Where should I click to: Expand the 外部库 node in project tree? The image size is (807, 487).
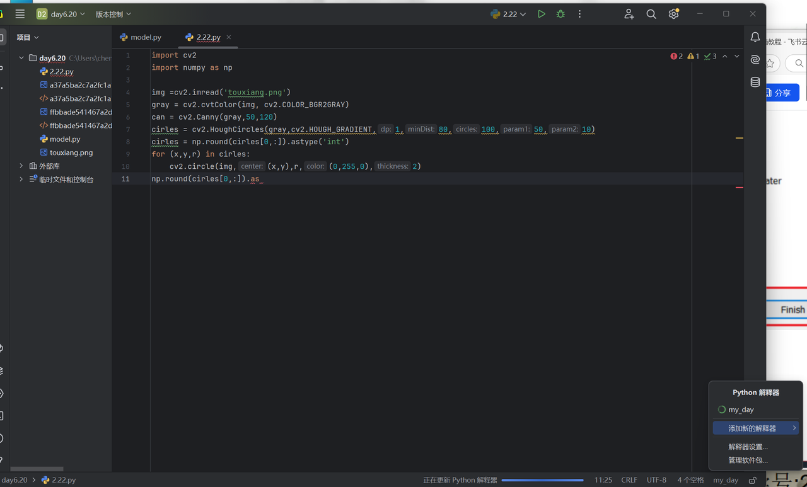(x=21, y=165)
